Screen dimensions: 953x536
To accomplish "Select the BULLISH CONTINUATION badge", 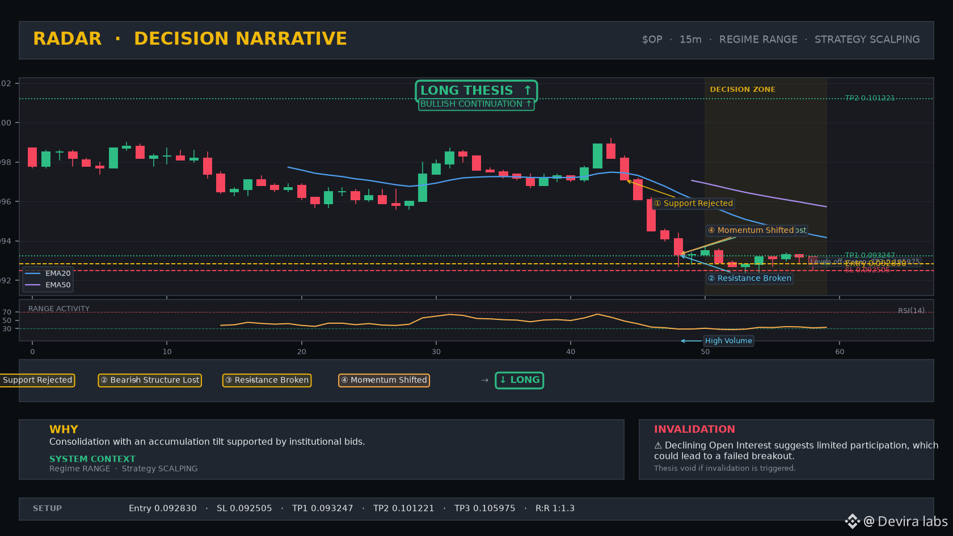I will tap(476, 104).
